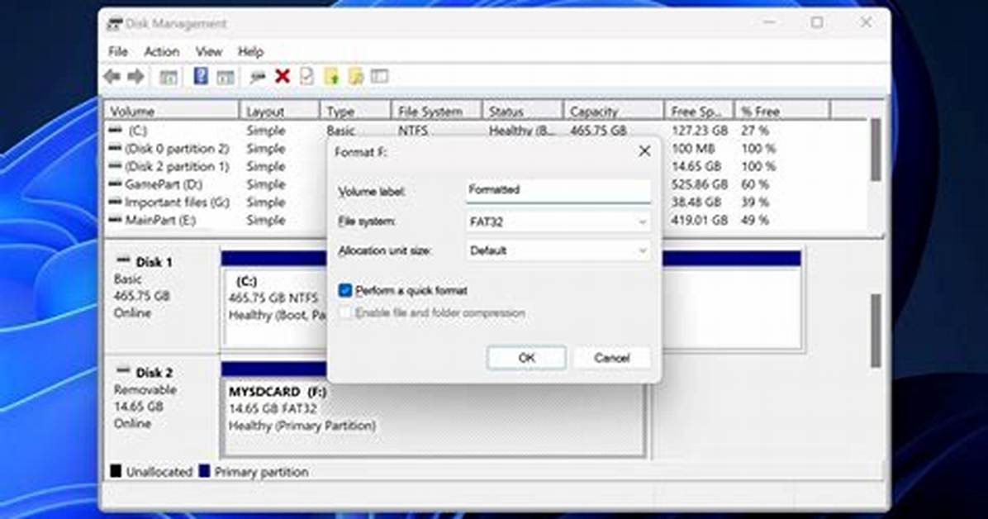The height and width of the screenshot is (519, 988).
Task: Open the Allocation unit size dropdown
Action: tap(558, 250)
